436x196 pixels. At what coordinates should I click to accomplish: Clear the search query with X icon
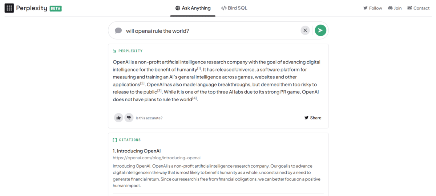pos(305,30)
